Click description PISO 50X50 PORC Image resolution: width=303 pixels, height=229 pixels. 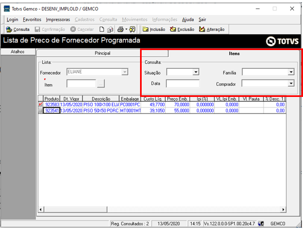coord(101,111)
